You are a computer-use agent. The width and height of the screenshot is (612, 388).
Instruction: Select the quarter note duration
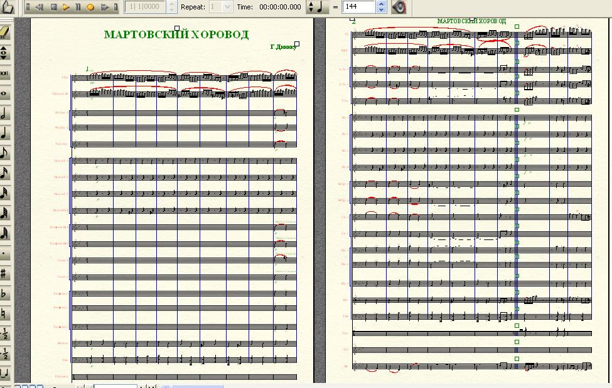(4, 133)
